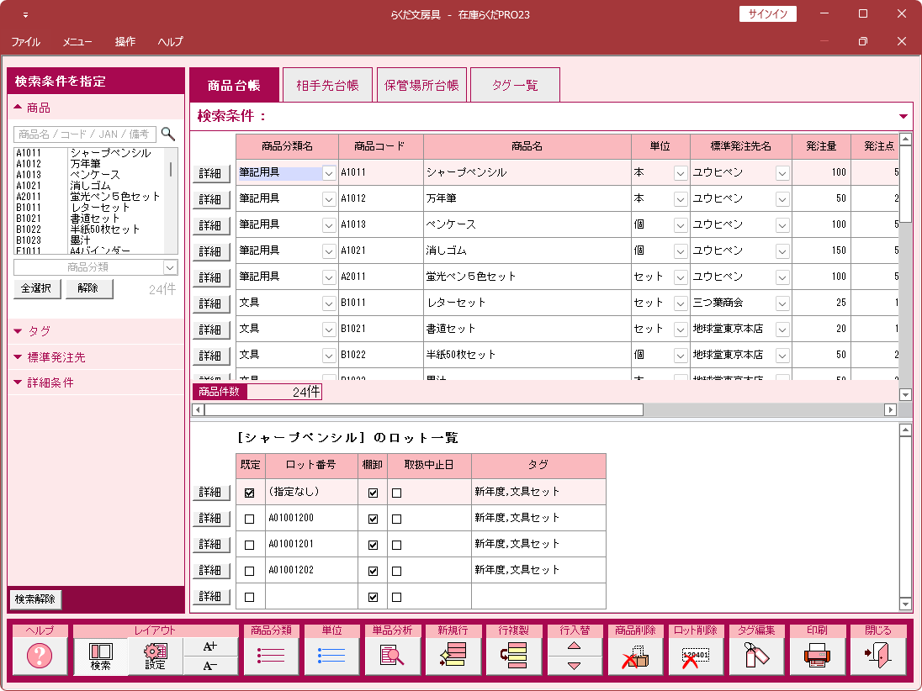Expand the 標準発注先 search section
The image size is (922, 691).
[18, 357]
